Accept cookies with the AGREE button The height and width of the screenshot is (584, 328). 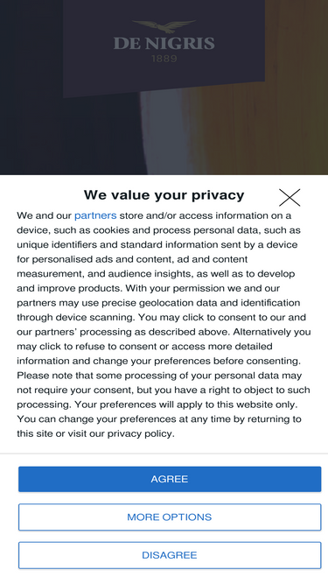pos(170,479)
